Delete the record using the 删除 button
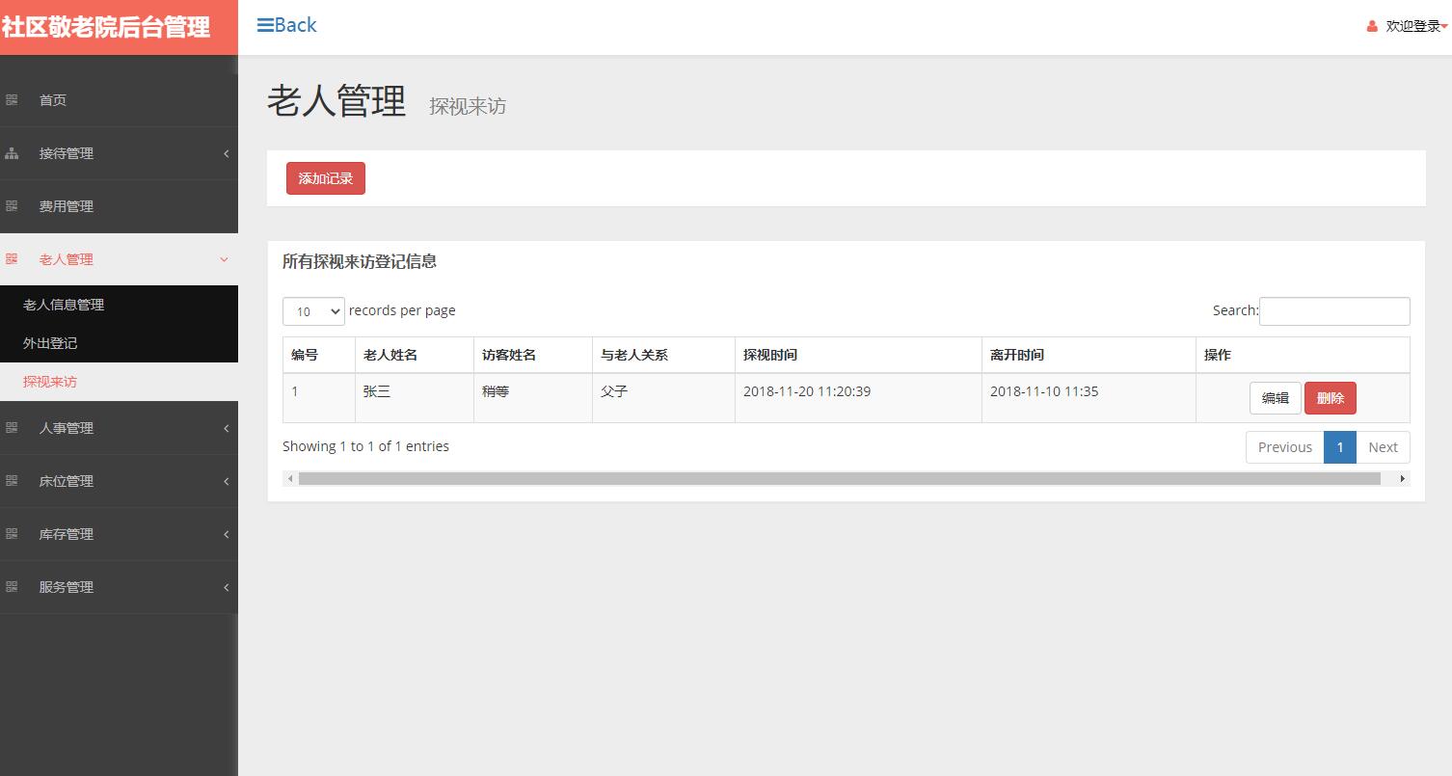This screenshot has height=776, width=1452. click(x=1330, y=397)
